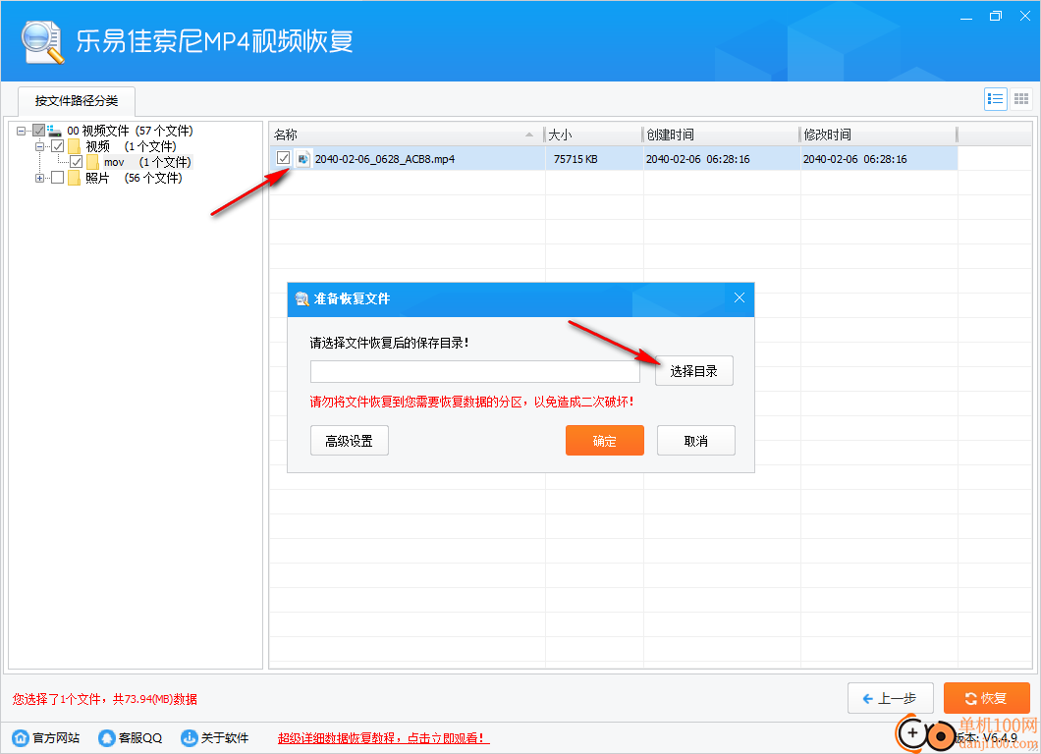Image resolution: width=1041 pixels, height=754 pixels.
Task: Collapse the 00 视频文件 tree node
Action: click(x=22, y=131)
